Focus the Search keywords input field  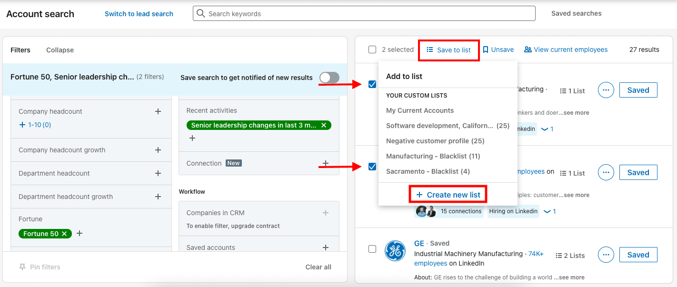tap(364, 13)
